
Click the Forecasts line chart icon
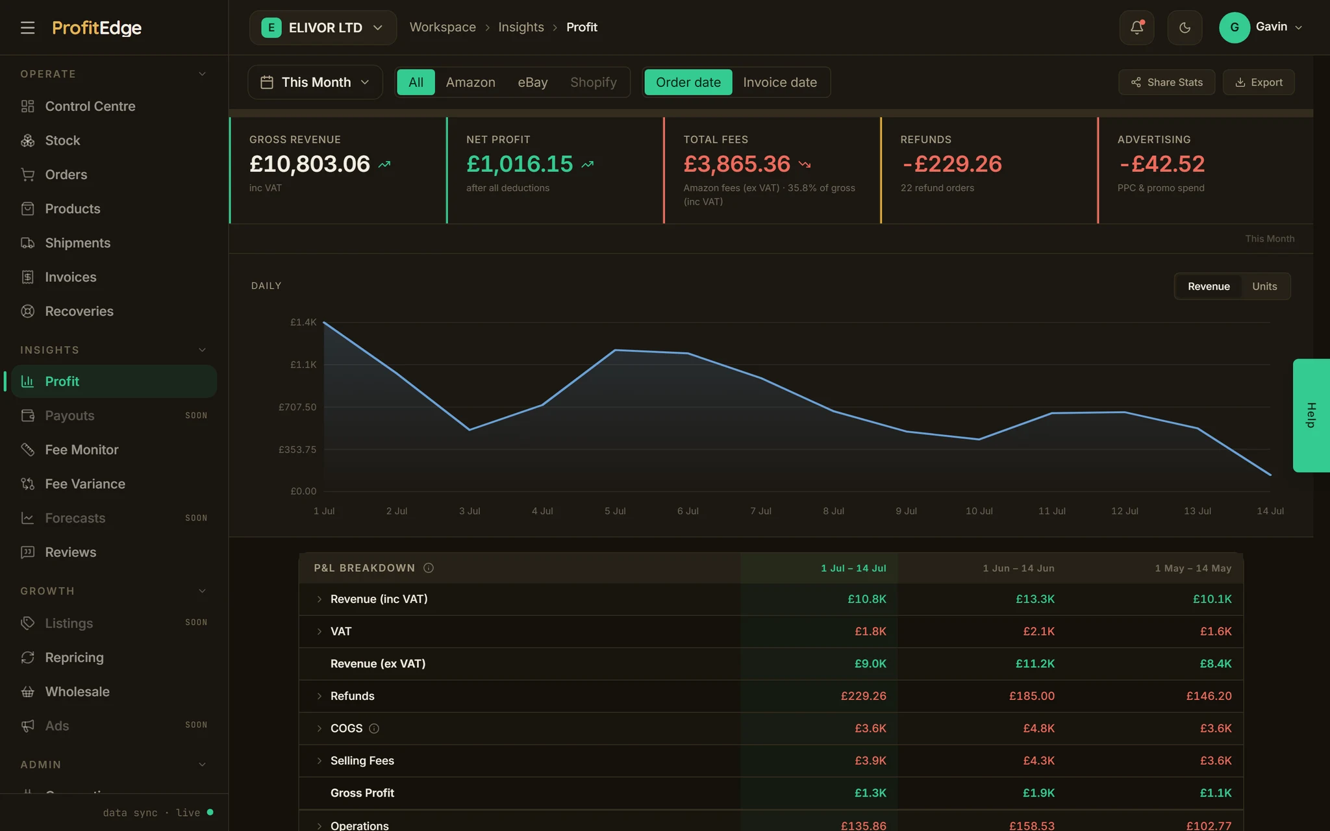pos(27,518)
